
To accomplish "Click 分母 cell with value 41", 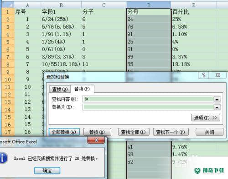I will [149, 147].
